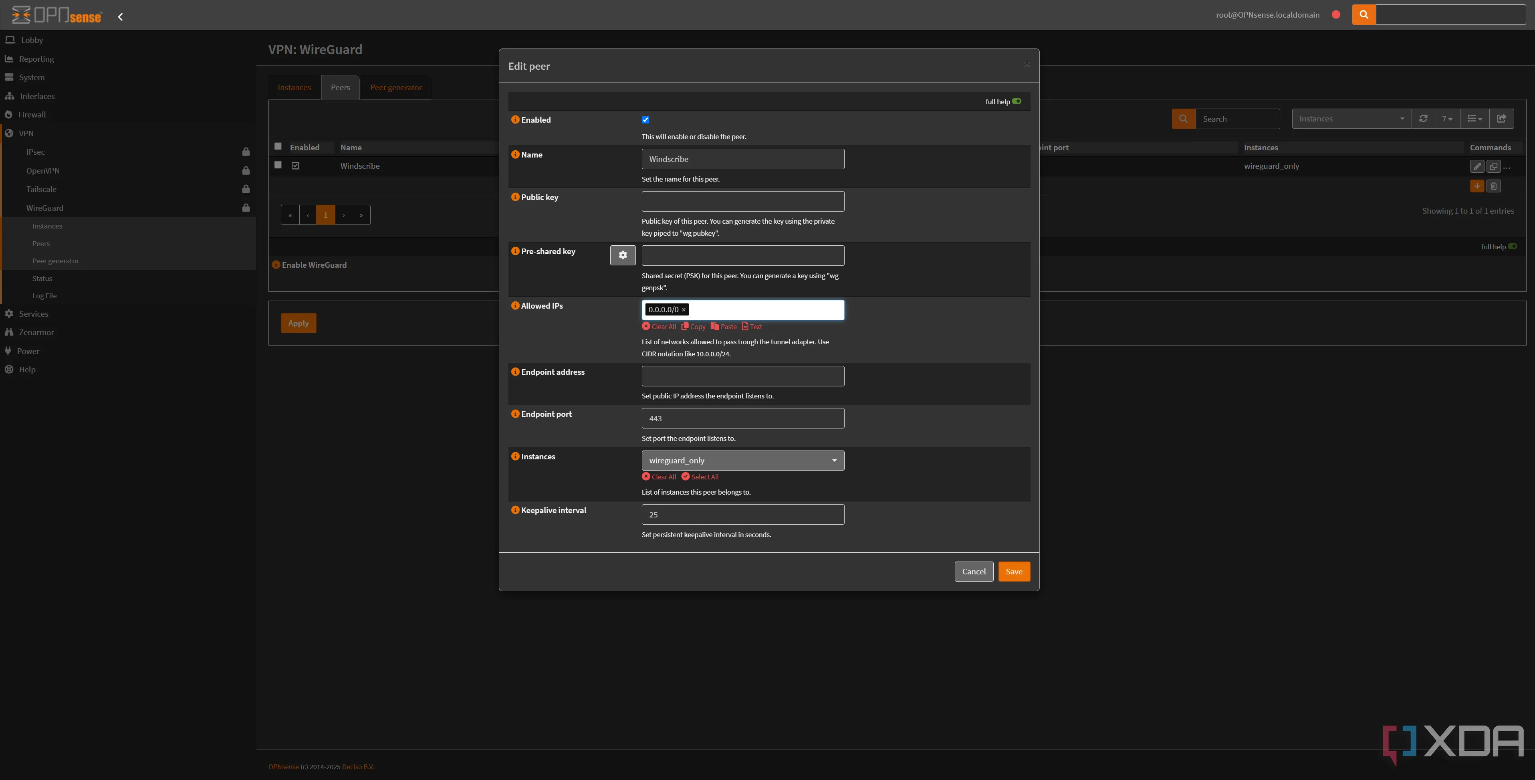Click the red status indicator dot
Image resolution: width=1535 pixels, height=780 pixels.
(1336, 14)
